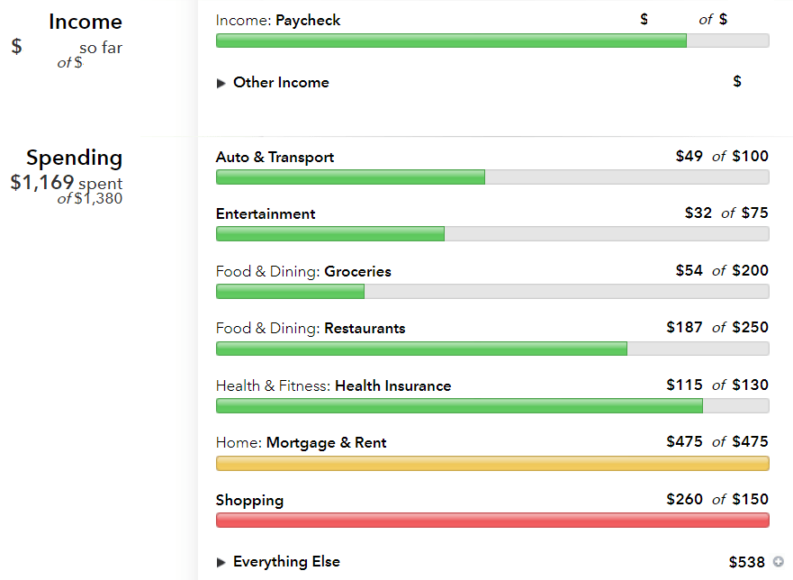The height and width of the screenshot is (580, 793).
Task: Open the Auto & Transport category label
Action: tap(275, 157)
